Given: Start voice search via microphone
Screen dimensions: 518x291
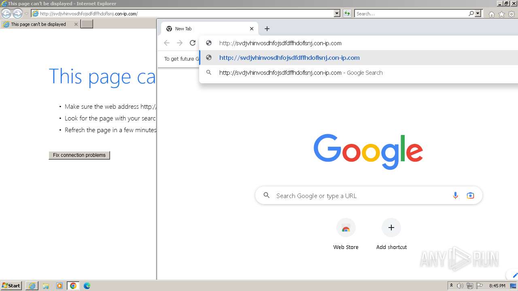Looking at the screenshot, I should [x=455, y=196].
